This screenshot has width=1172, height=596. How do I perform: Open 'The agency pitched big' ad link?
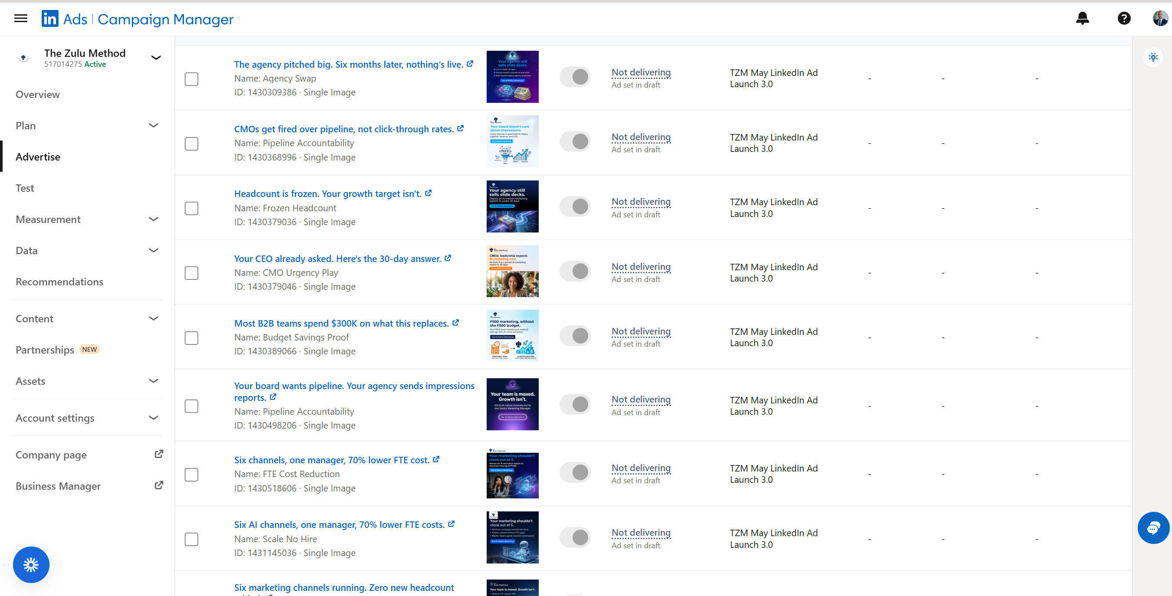(x=348, y=64)
